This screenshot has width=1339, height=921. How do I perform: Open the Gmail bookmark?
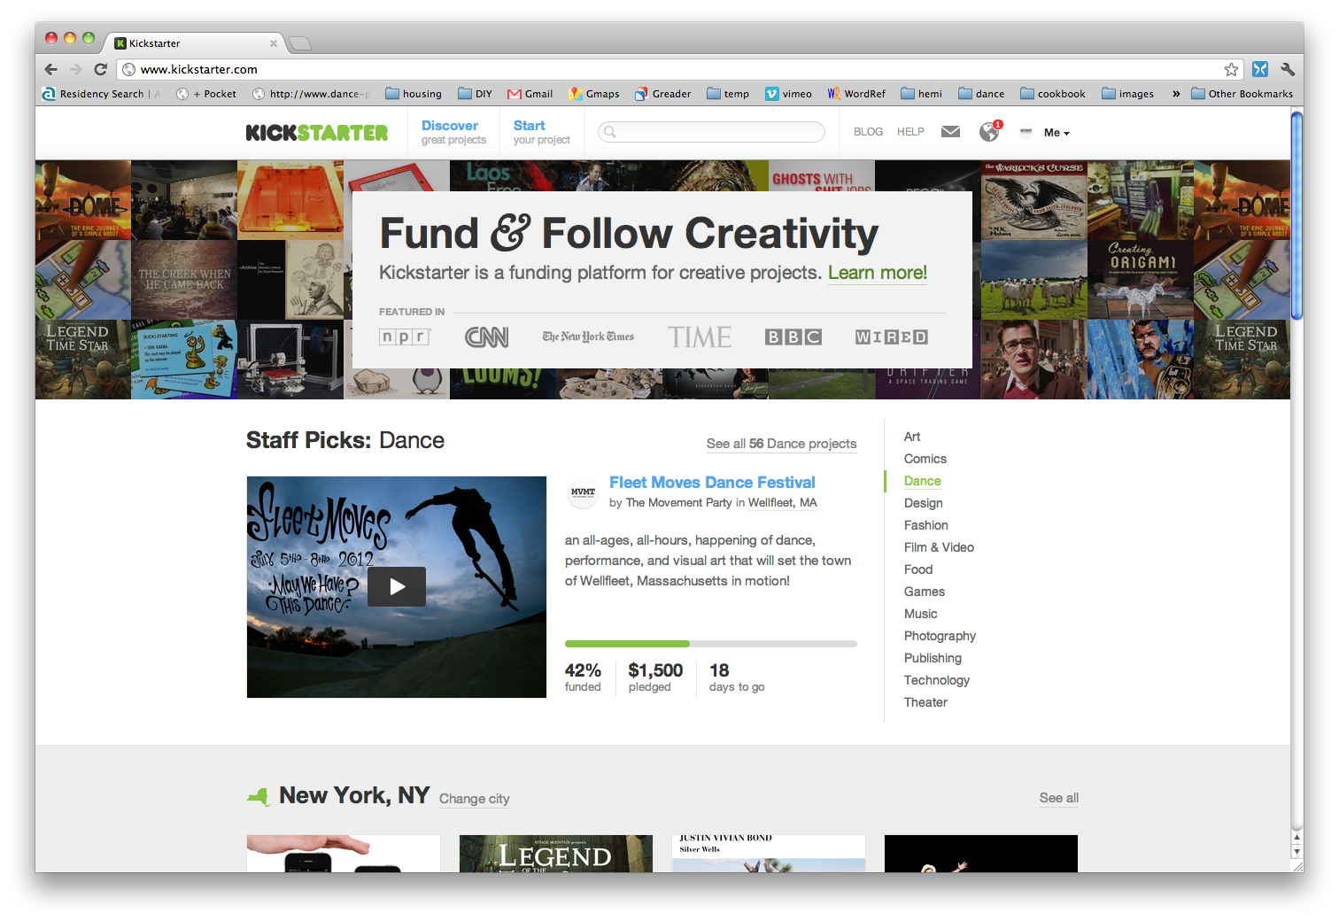530,94
